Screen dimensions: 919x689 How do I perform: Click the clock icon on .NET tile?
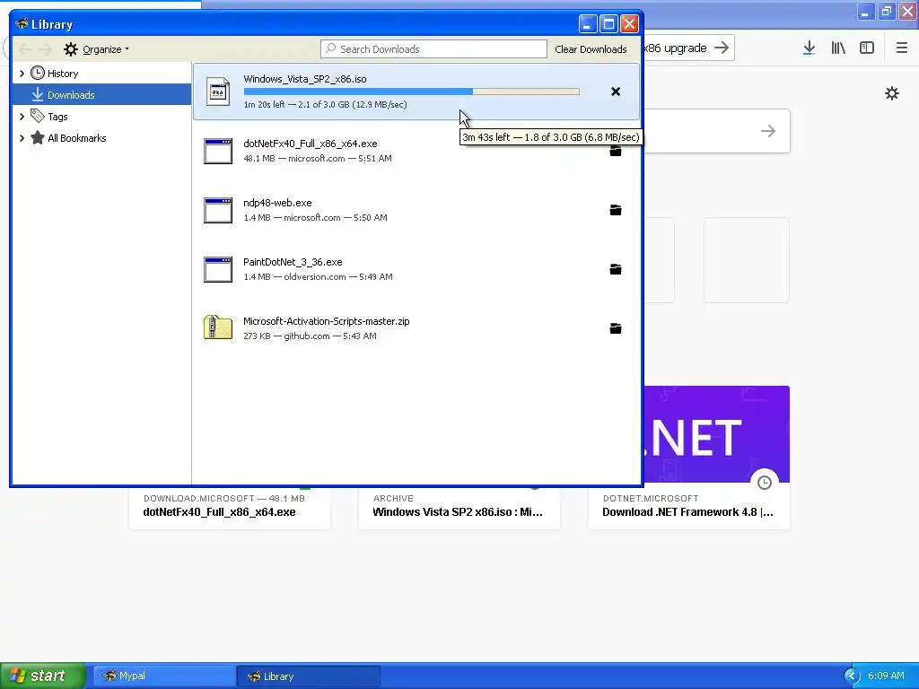[765, 482]
